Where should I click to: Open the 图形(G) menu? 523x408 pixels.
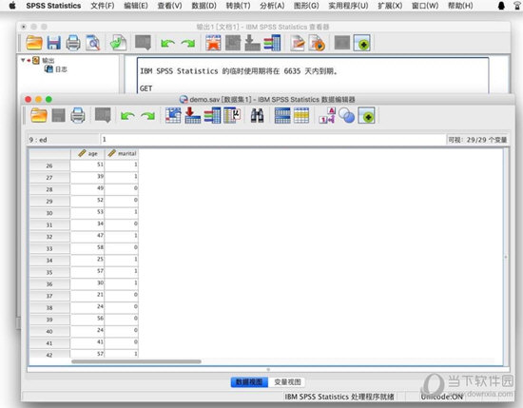click(306, 6)
